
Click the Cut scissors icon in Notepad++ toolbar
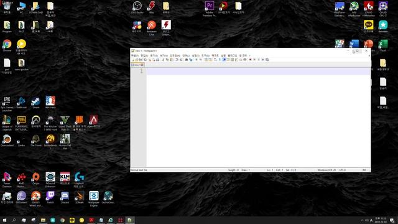163,60
